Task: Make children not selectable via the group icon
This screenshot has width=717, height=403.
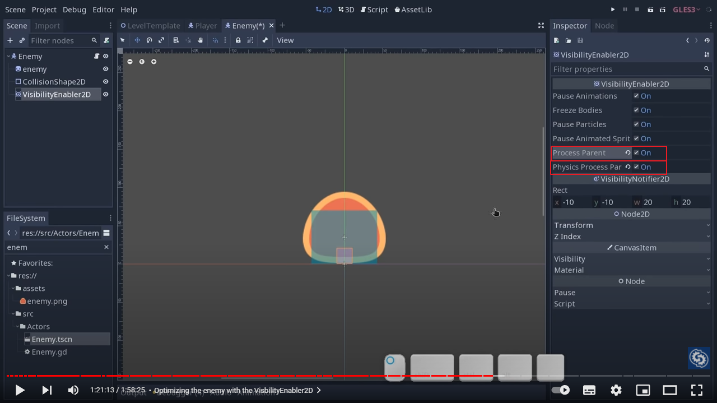Action: pyautogui.click(x=250, y=40)
